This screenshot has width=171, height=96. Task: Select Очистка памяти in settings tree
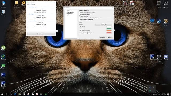(x=70, y=12)
